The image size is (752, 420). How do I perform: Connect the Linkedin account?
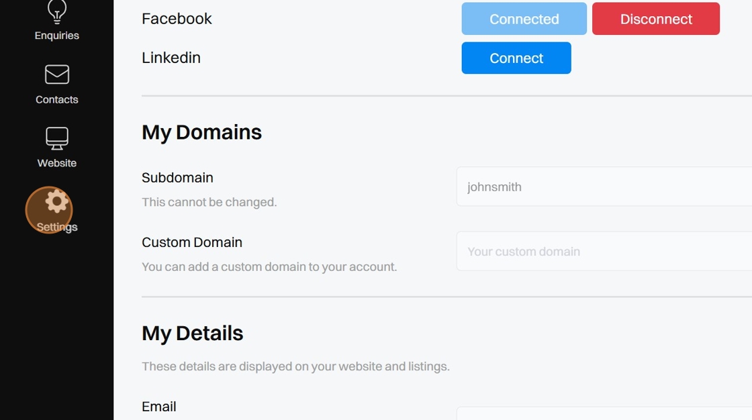[x=516, y=58]
